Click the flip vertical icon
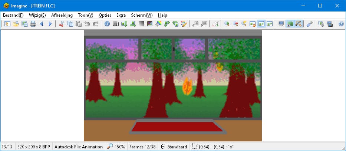This screenshot has width=346, height=151. coord(124,24)
